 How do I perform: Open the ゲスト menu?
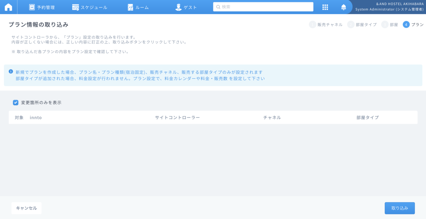point(186,7)
